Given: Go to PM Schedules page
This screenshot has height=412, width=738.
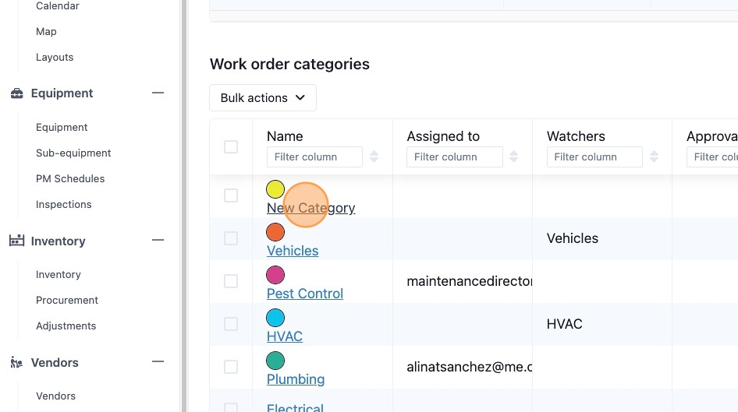Looking at the screenshot, I should [x=70, y=178].
